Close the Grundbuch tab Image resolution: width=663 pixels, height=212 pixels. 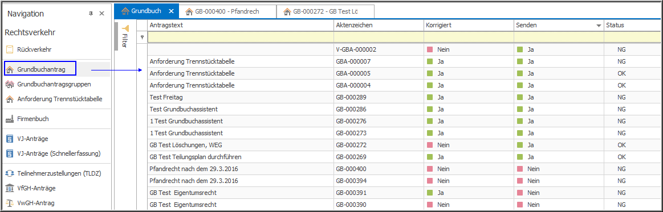[171, 11]
